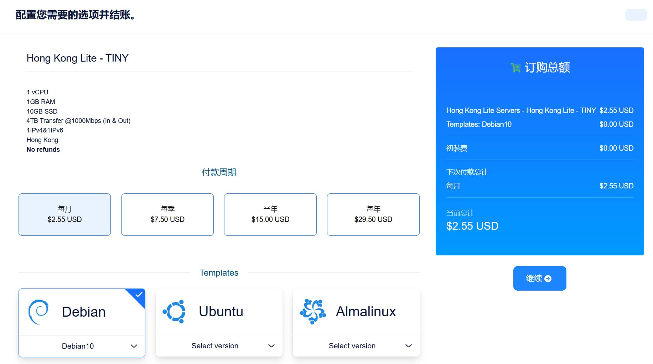Screen dimensions: 653x364
Task: Open Almalinux Select version dropdown
Action: (x=356, y=346)
